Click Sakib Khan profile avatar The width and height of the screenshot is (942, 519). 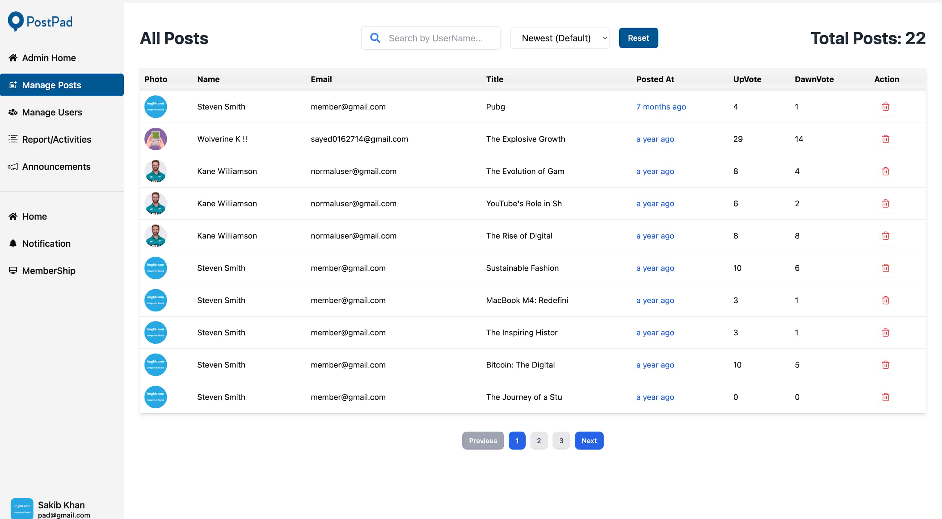[22, 509]
